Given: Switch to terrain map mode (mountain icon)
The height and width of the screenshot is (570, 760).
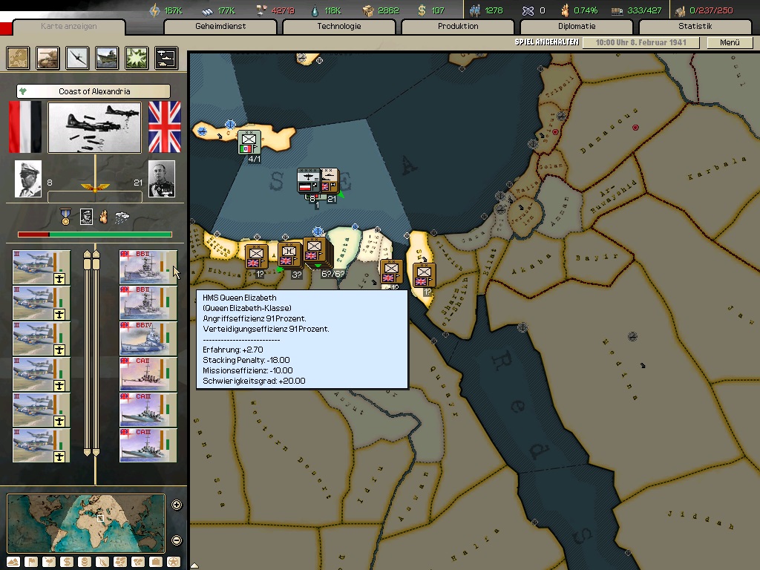Looking at the screenshot, I should (13, 562).
